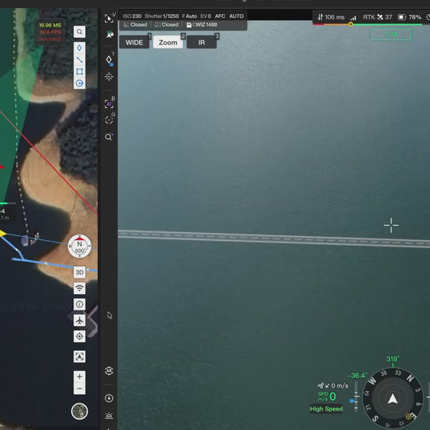Zoom in the map with plus button
430x430 pixels.
click(x=79, y=377)
